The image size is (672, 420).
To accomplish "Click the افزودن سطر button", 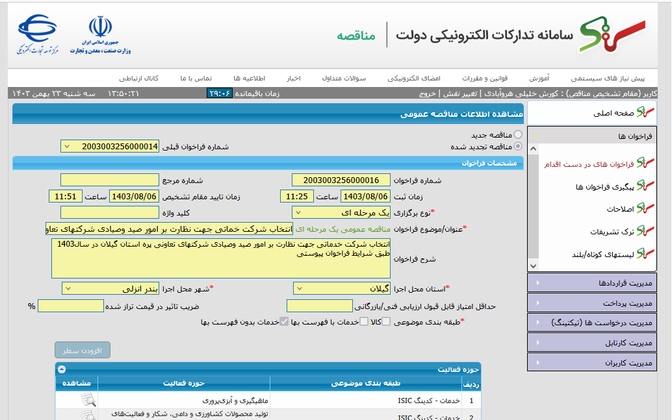I will point(83,350).
